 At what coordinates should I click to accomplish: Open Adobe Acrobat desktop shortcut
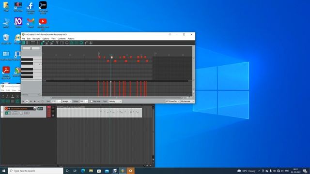[6, 72]
